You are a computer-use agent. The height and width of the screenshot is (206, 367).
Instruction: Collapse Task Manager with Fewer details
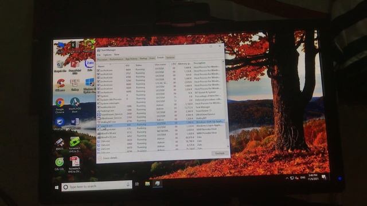(x=108, y=158)
